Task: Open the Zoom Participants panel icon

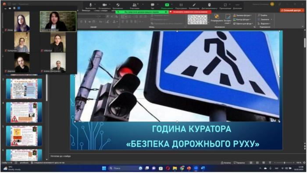Action: [x=135, y=5]
